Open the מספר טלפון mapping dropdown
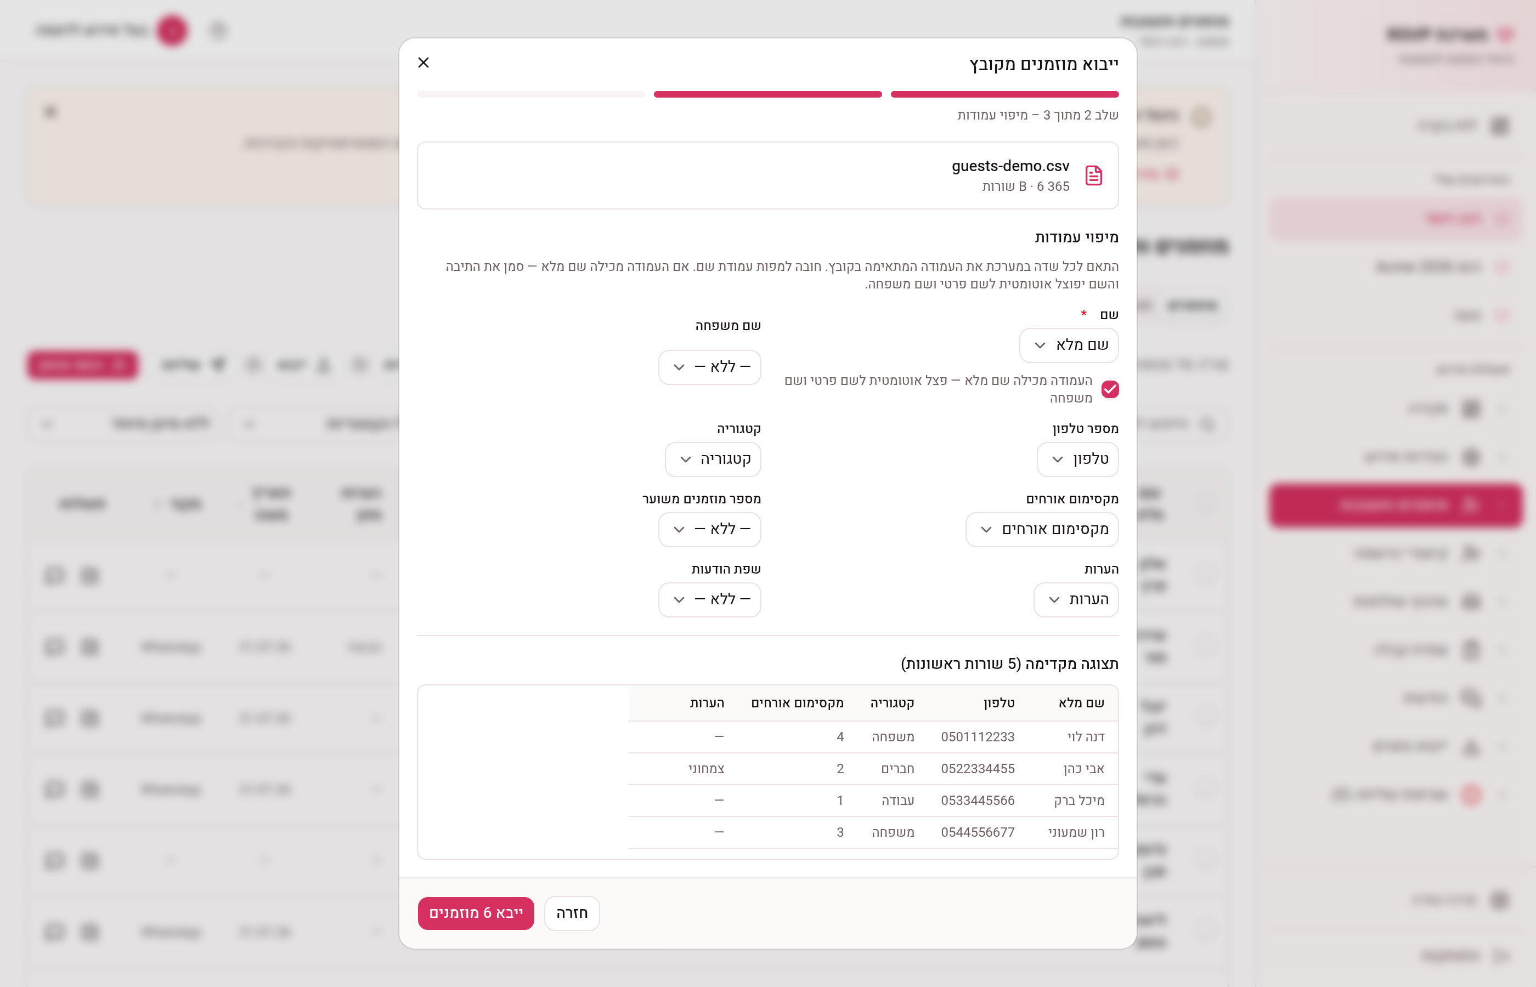The height and width of the screenshot is (987, 1536). point(1077,459)
